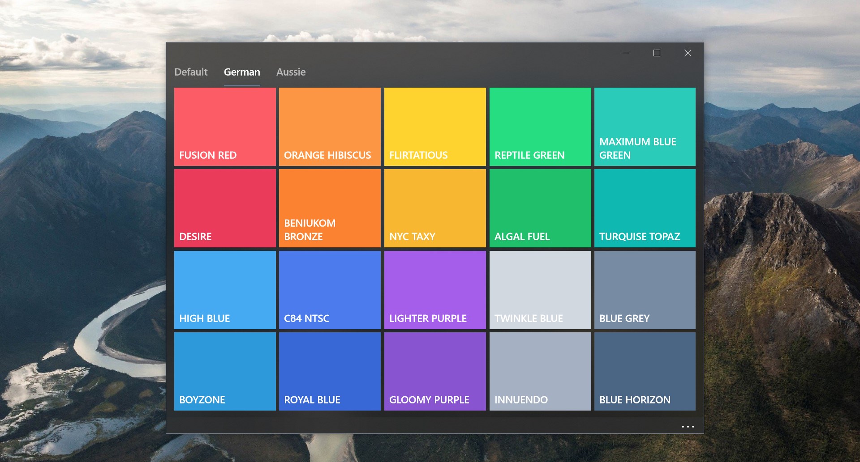The image size is (860, 462).
Task: Pick the Fusion Red swatch
Action: click(x=225, y=127)
